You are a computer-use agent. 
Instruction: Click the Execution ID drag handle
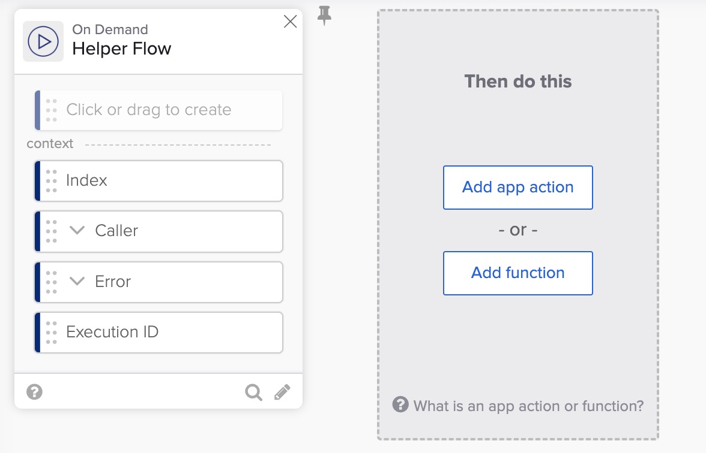click(52, 333)
